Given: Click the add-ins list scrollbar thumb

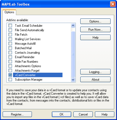Looking at the screenshot, I should [x=73, y=54].
